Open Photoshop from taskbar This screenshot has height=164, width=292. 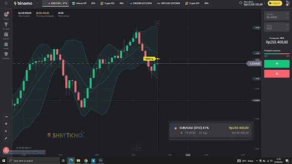point(101,161)
